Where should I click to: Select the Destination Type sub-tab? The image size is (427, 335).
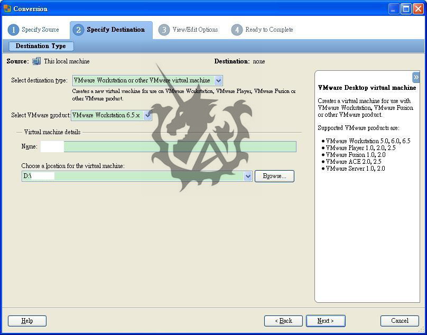coord(41,46)
